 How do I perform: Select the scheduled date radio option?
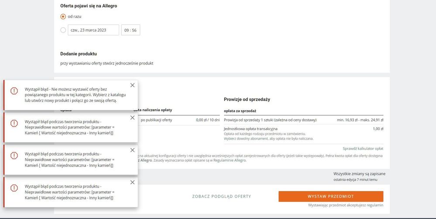point(63,30)
